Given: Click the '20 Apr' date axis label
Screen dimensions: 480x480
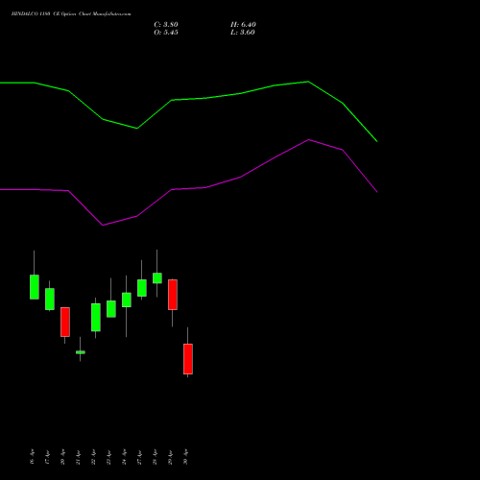Looking at the screenshot, I should [x=62, y=457].
